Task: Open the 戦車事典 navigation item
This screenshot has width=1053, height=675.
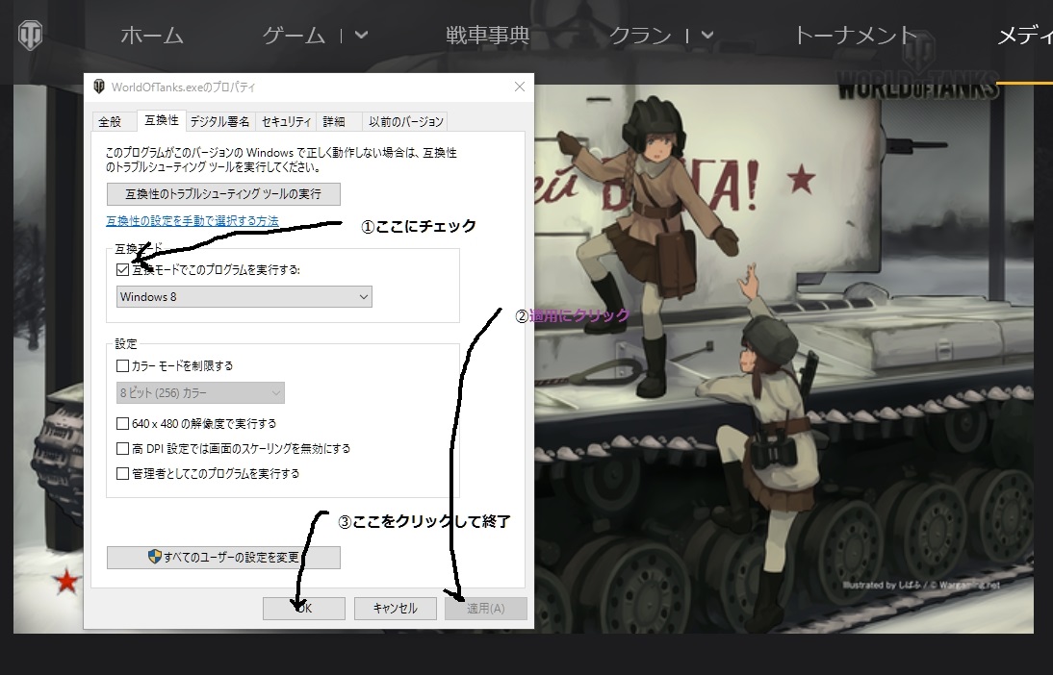Action: click(x=487, y=36)
